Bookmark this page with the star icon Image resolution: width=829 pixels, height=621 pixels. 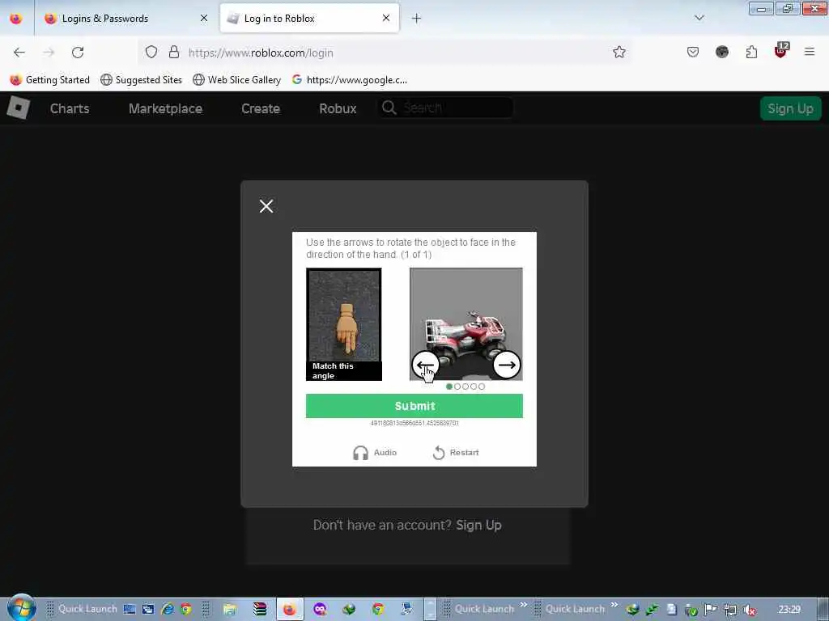tap(619, 53)
